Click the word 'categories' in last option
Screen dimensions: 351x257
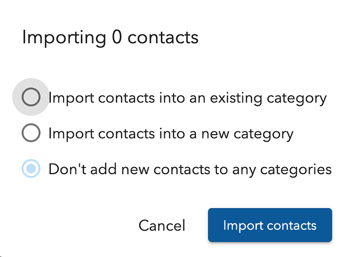(296, 170)
